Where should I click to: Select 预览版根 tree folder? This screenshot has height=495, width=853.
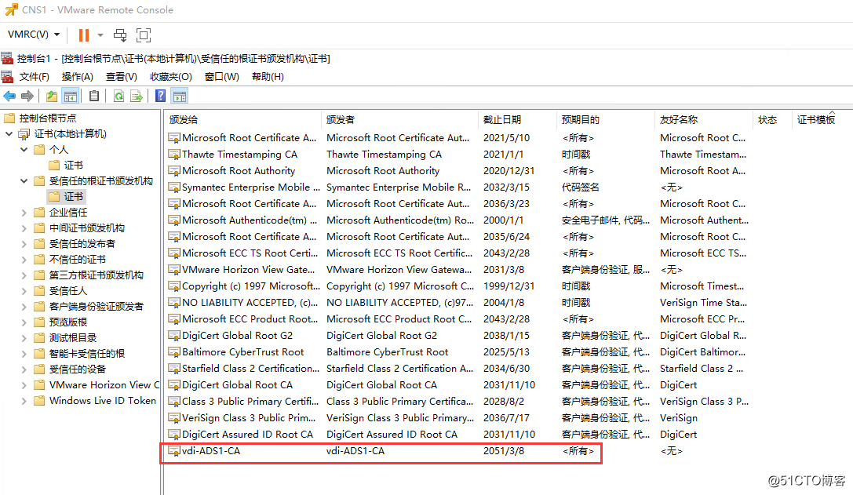[x=67, y=322]
